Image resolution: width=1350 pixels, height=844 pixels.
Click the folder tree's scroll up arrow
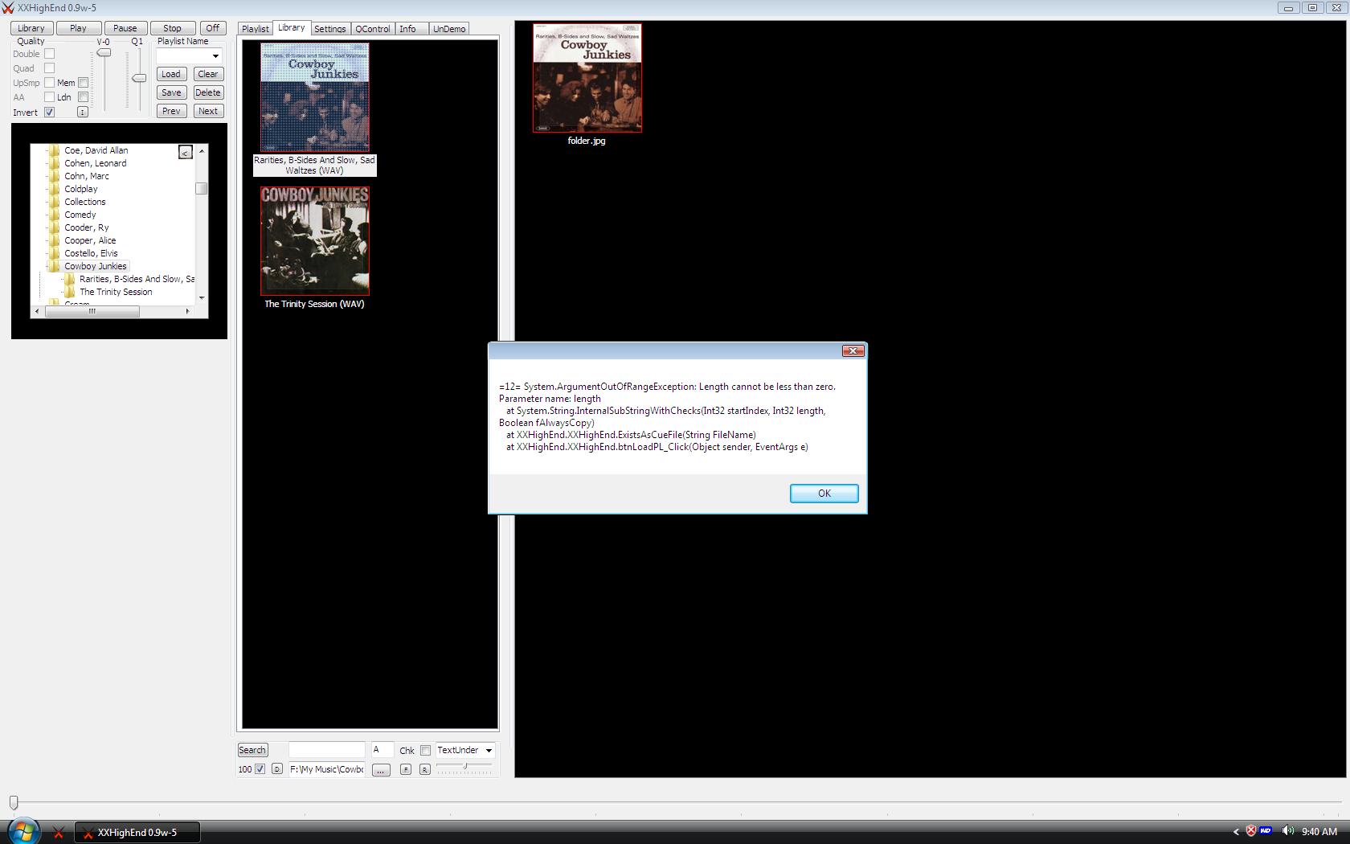pyautogui.click(x=202, y=151)
